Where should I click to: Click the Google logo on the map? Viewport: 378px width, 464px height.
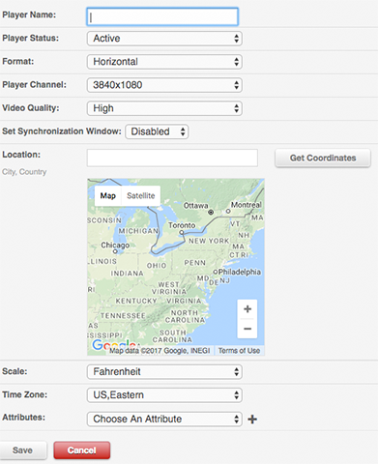(113, 345)
